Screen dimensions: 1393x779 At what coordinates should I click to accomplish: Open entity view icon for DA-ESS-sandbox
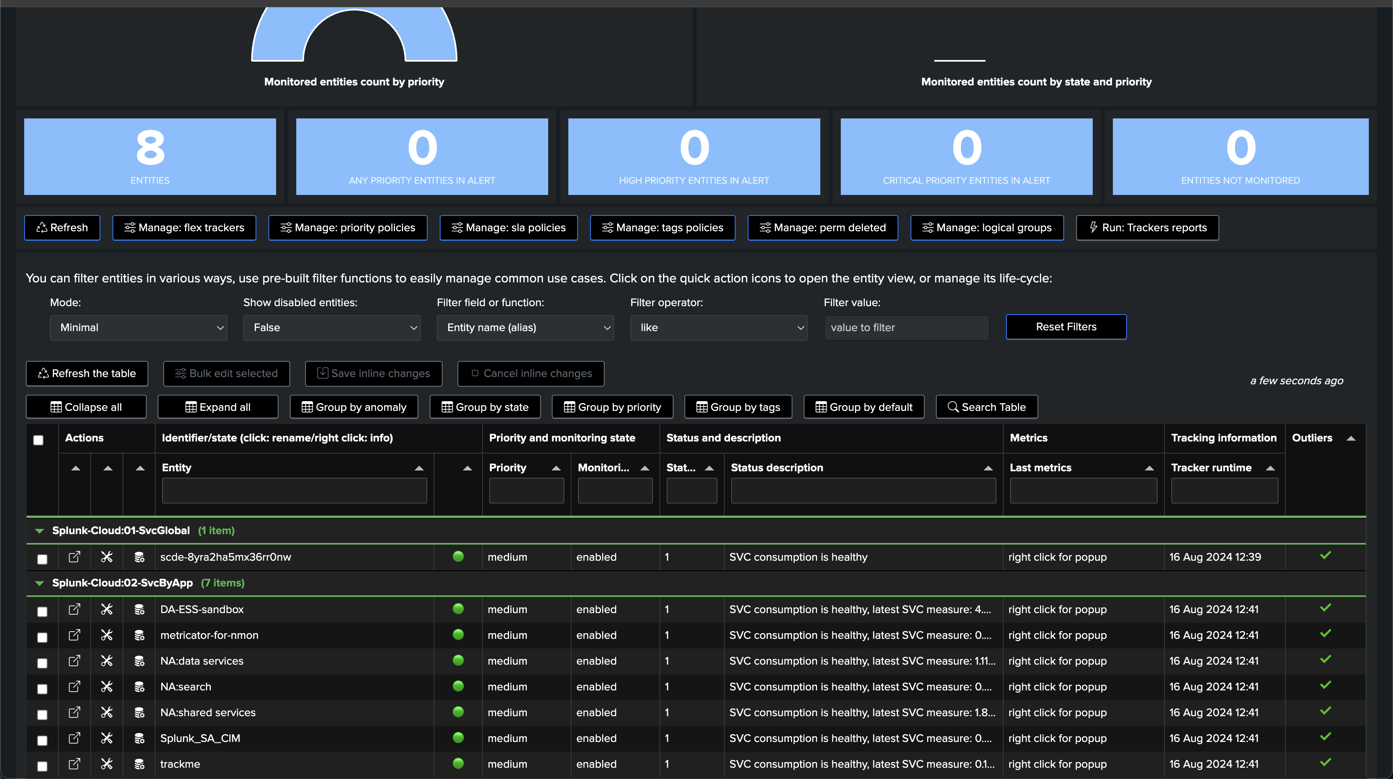75,609
